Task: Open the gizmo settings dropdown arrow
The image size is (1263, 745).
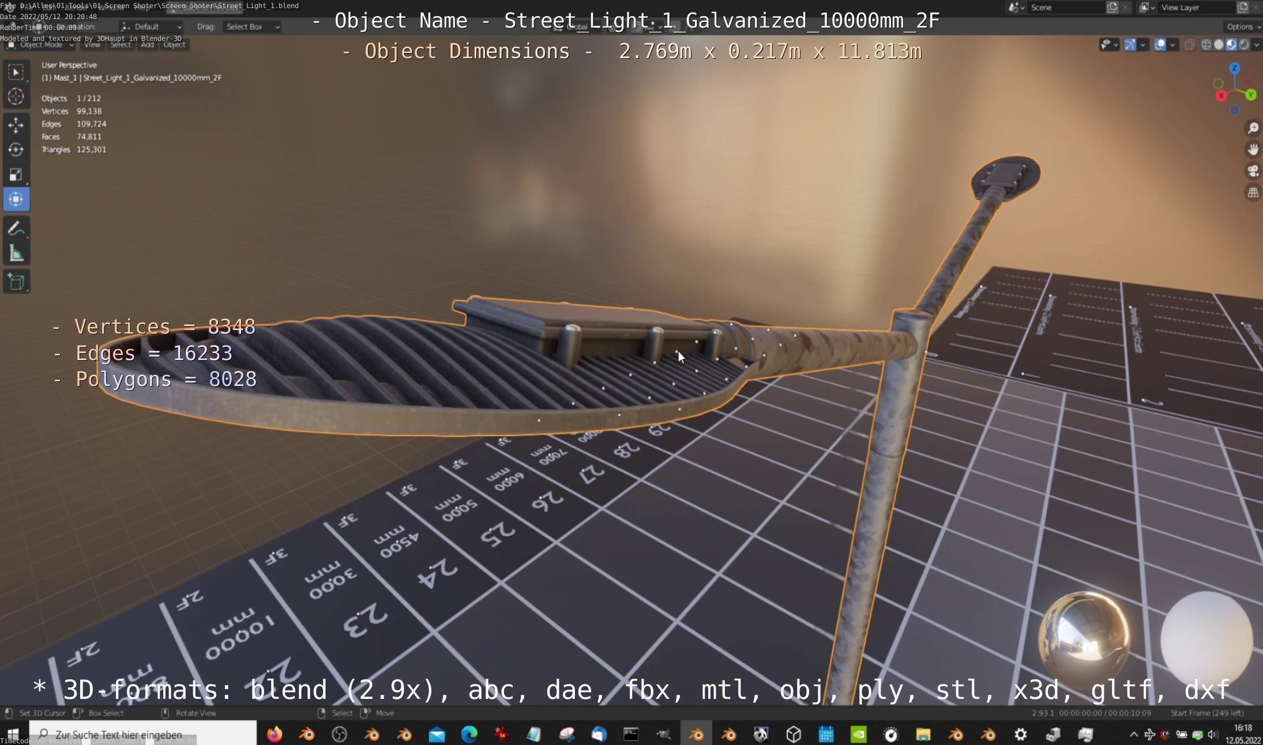Action: pos(1142,44)
